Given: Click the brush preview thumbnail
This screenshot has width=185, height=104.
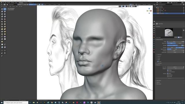Looking at the screenshot, I should coord(169,32).
